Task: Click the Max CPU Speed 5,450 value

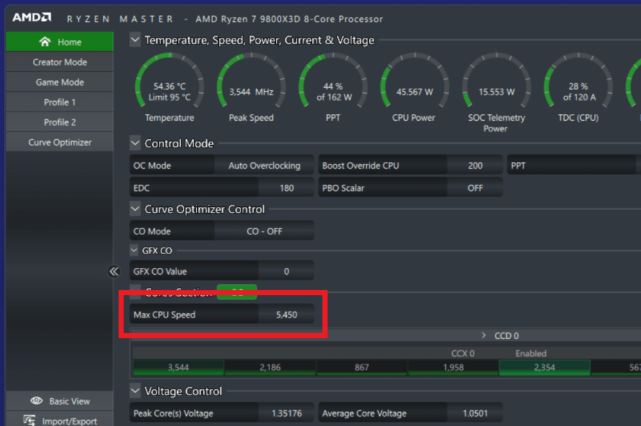Action: pyautogui.click(x=286, y=315)
